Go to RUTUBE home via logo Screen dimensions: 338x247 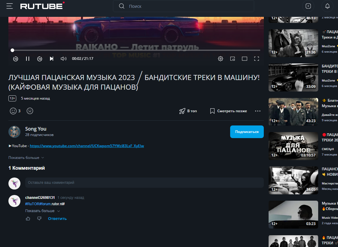tap(42, 6)
